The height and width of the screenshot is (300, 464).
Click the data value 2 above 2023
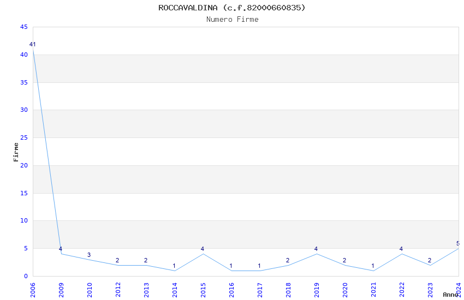click(430, 260)
